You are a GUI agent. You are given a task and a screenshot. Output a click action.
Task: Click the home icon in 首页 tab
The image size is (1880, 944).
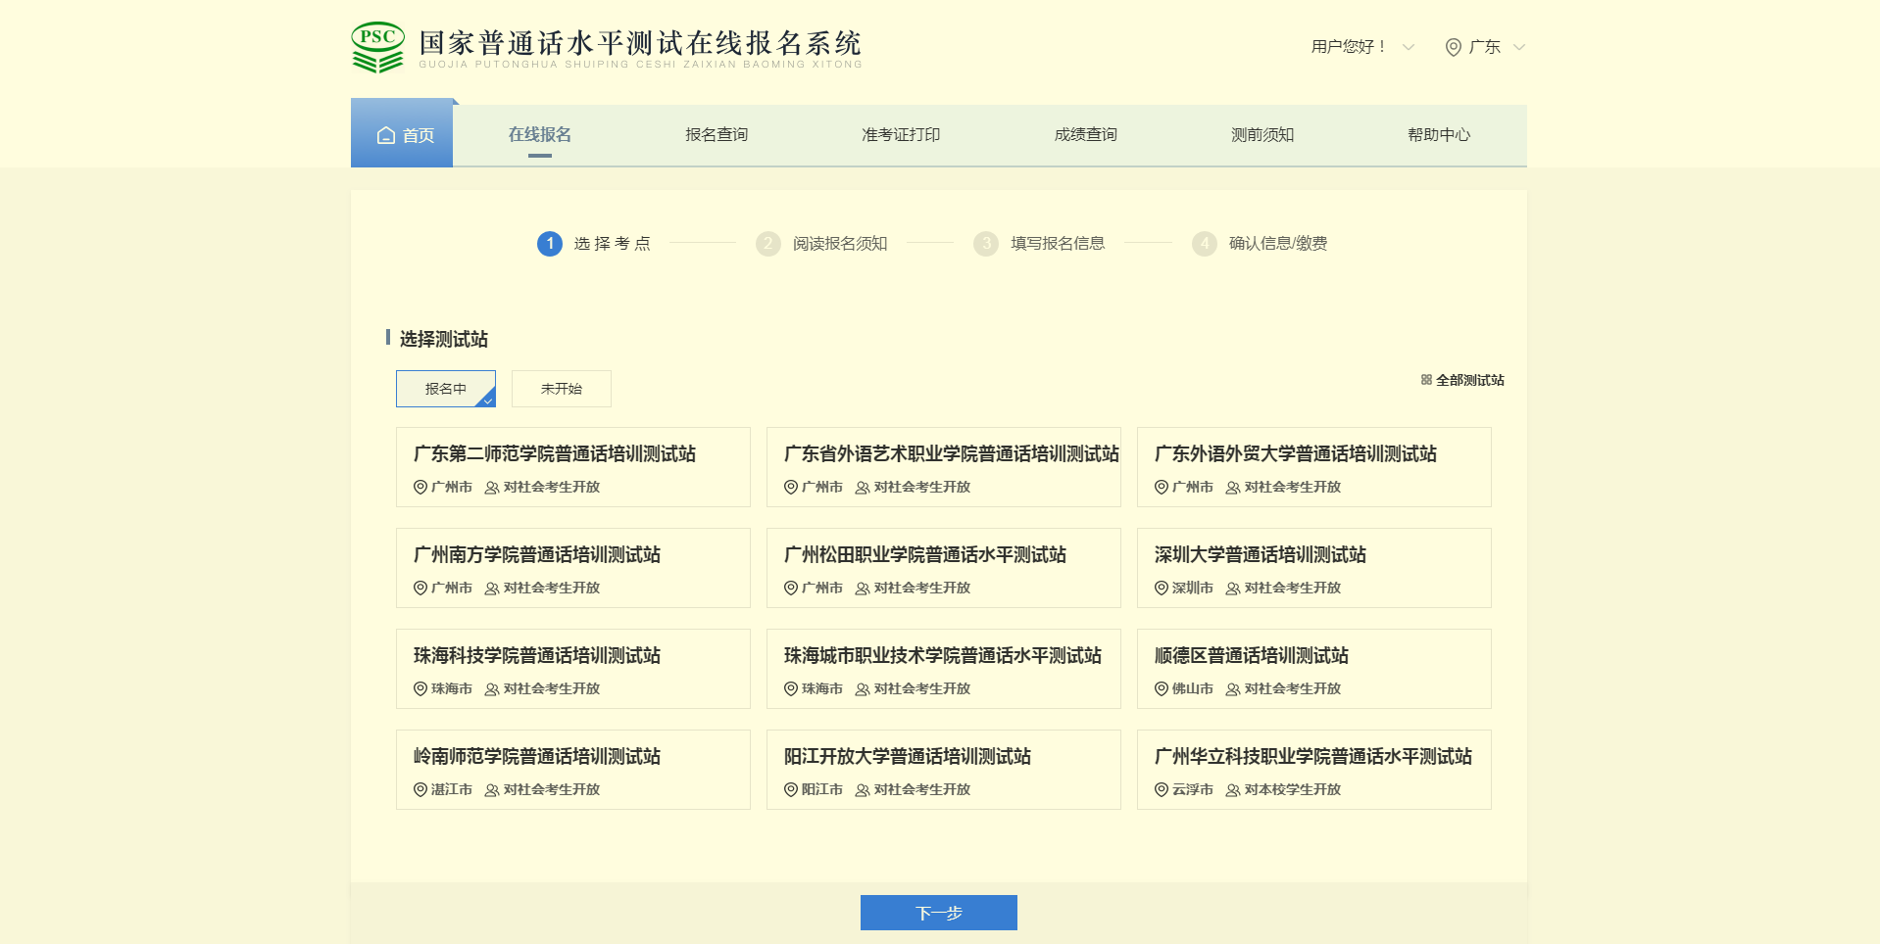[386, 135]
